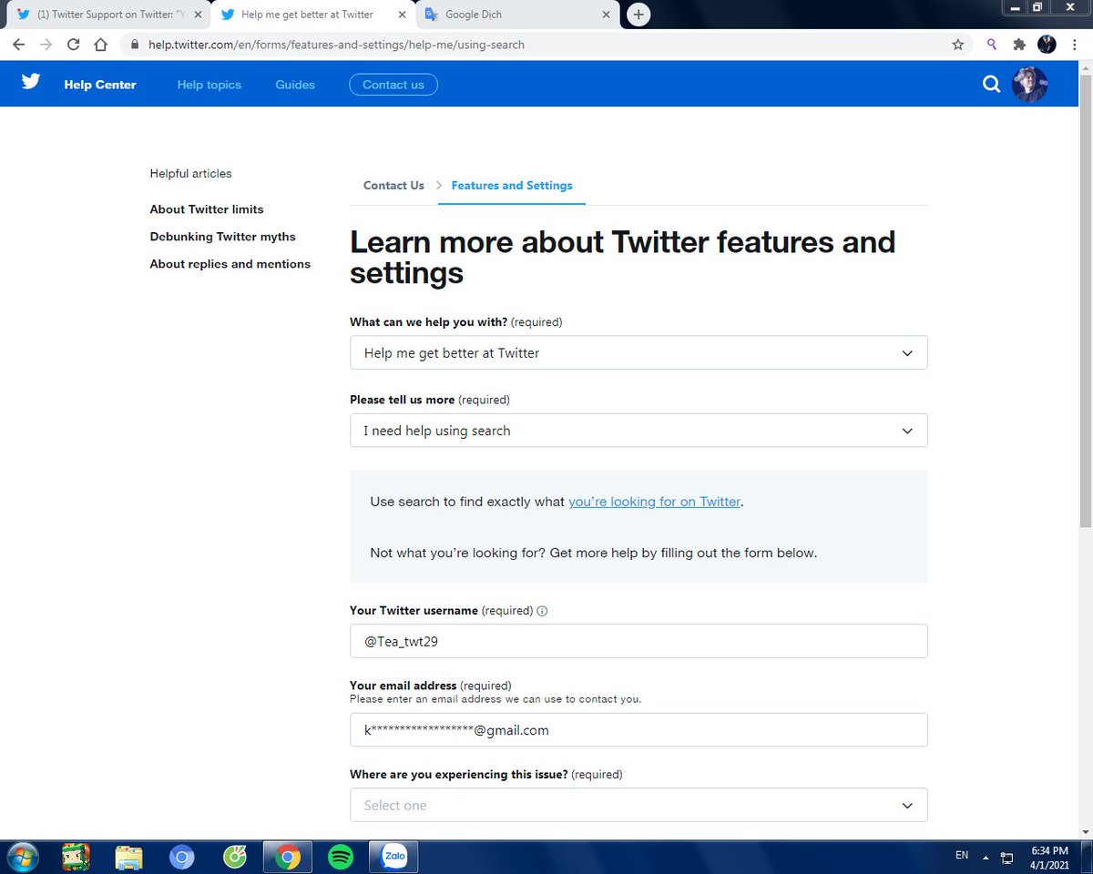The height and width of the screenshot is (874, 1093).
Task: Open Help topics in the navigation
Action: (209, 85)
